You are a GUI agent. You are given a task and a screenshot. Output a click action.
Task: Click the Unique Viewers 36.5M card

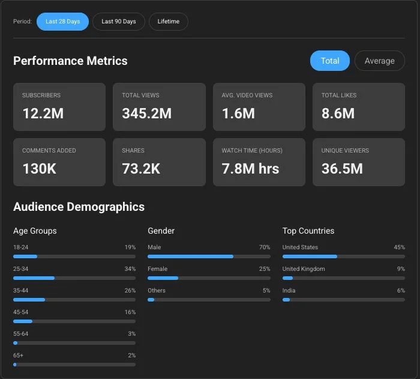359,162
